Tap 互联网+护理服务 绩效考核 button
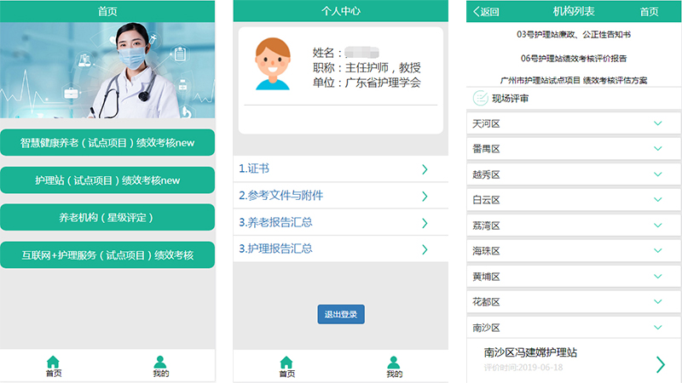Viewport: 682px width, 383px height. click(107, 254)
